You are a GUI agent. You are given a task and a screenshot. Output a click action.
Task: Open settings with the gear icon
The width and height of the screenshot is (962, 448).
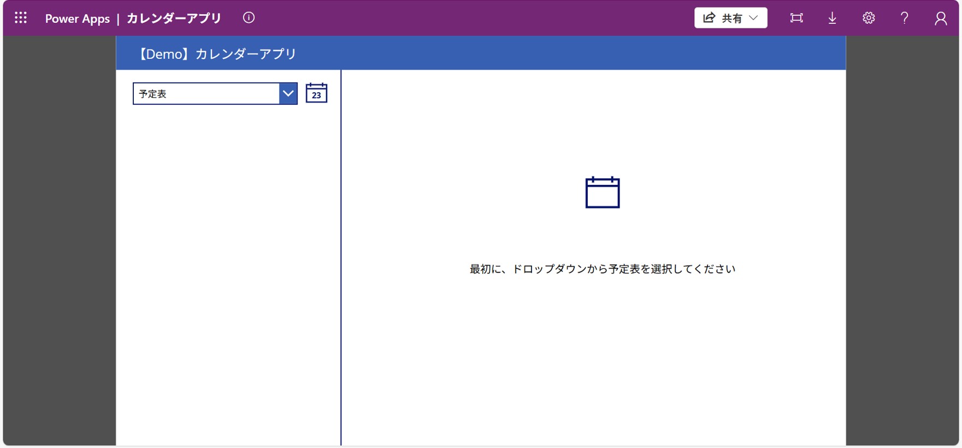click(869, 18)
